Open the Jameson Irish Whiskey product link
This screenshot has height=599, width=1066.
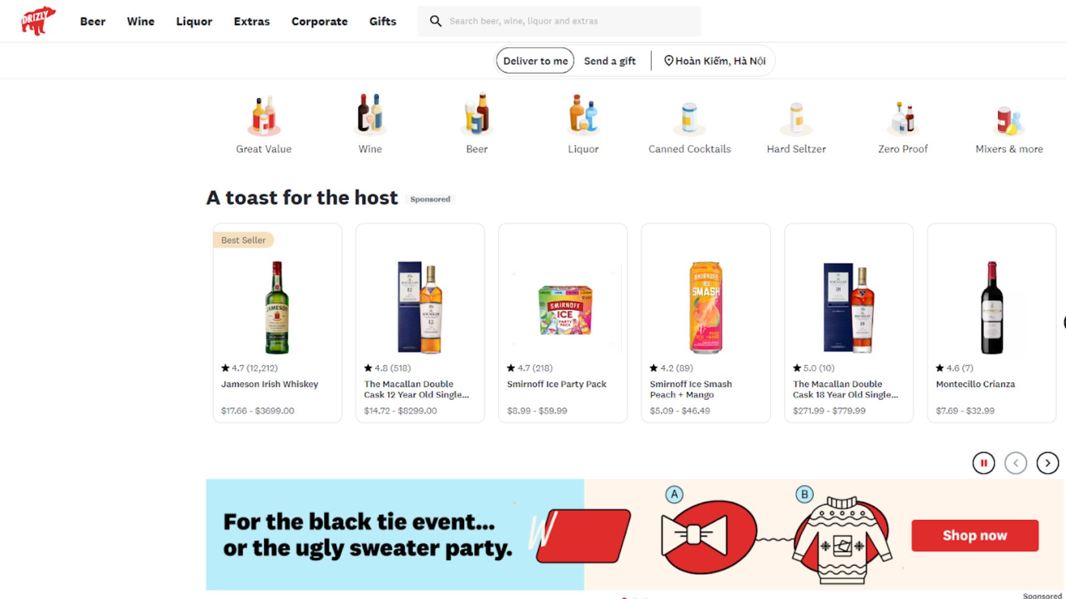269,384
